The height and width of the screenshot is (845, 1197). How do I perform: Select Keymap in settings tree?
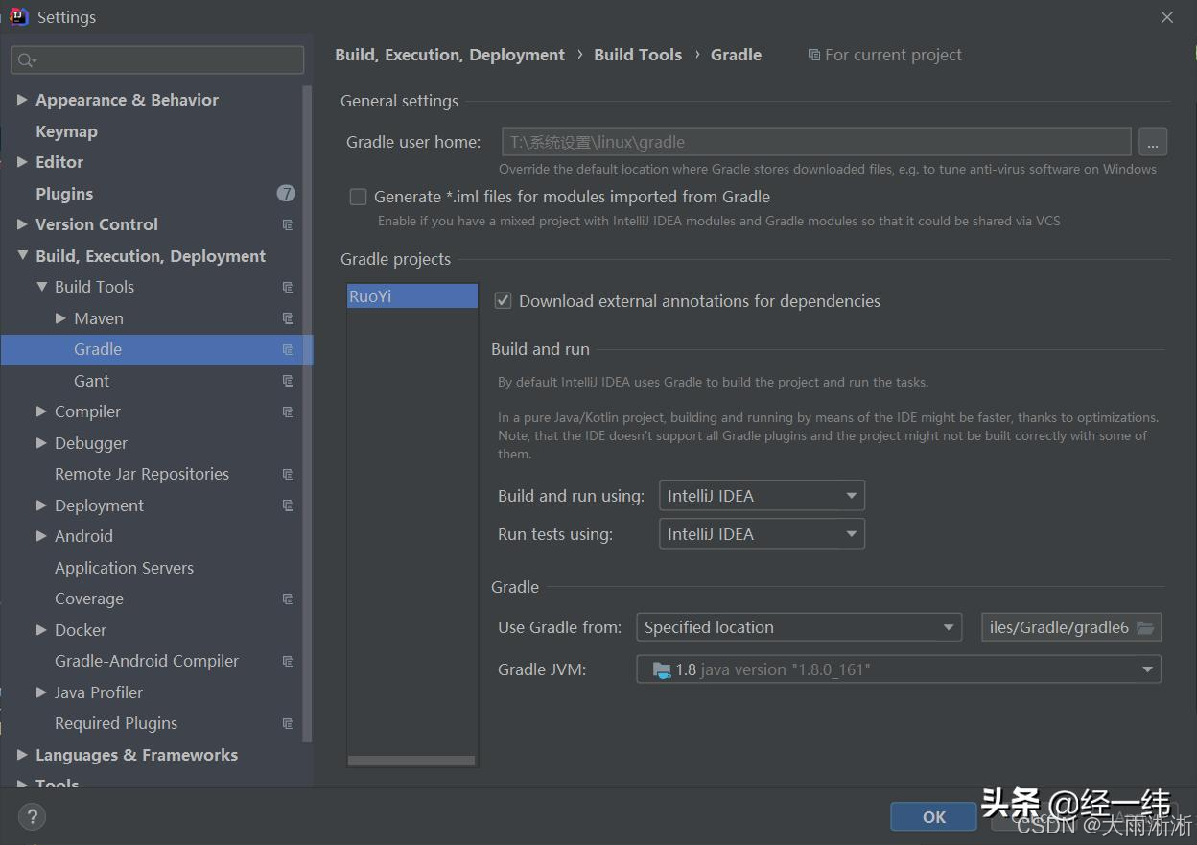click(66, 131)
